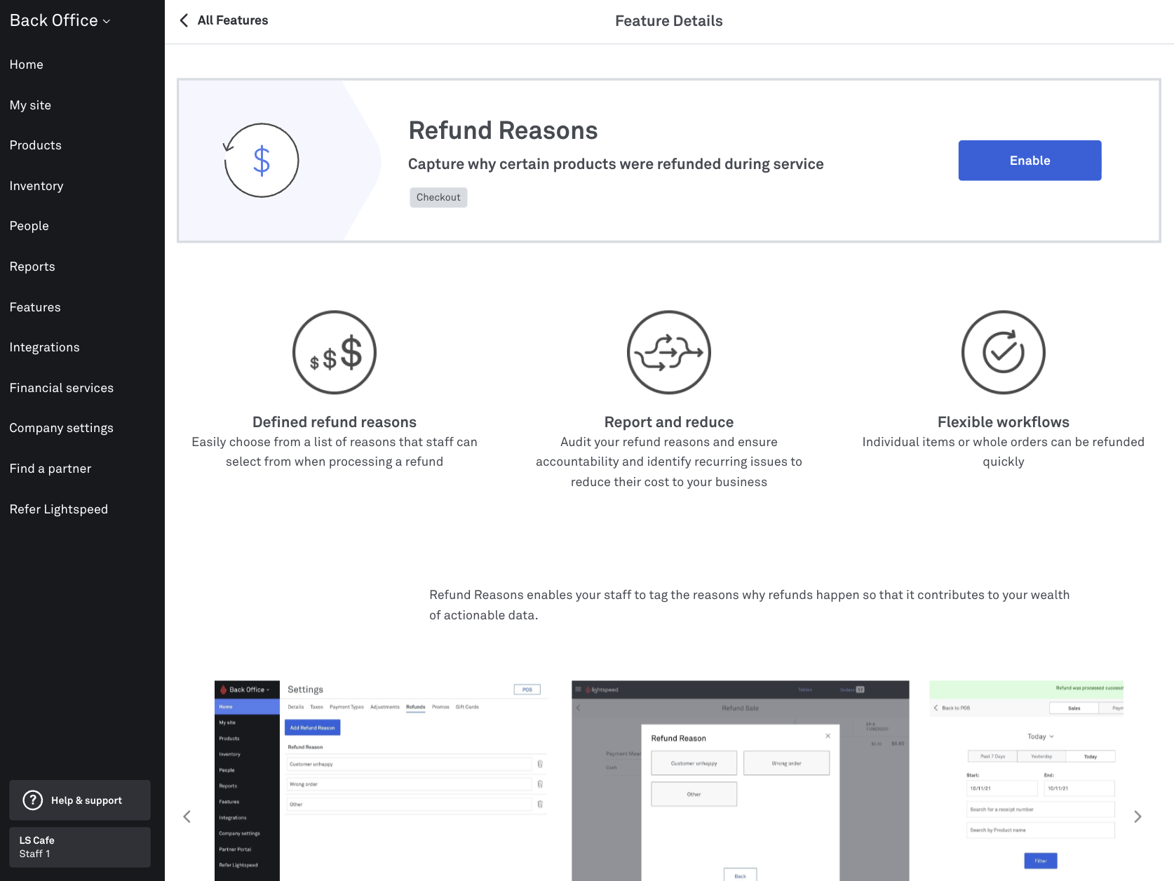Click the back chevron beside All Features

(184, 20)
